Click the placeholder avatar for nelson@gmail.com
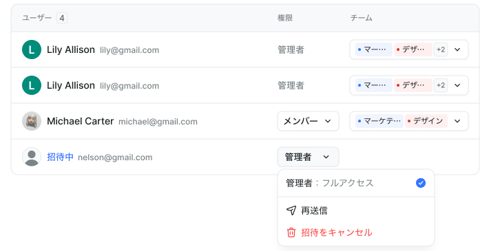Screen dimensions: 489x251 point(32,157)
